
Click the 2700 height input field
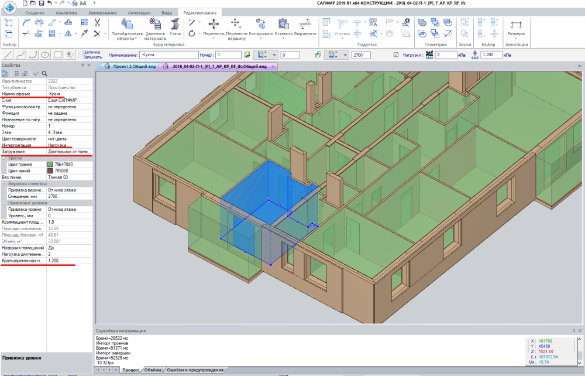click(361, 55)
